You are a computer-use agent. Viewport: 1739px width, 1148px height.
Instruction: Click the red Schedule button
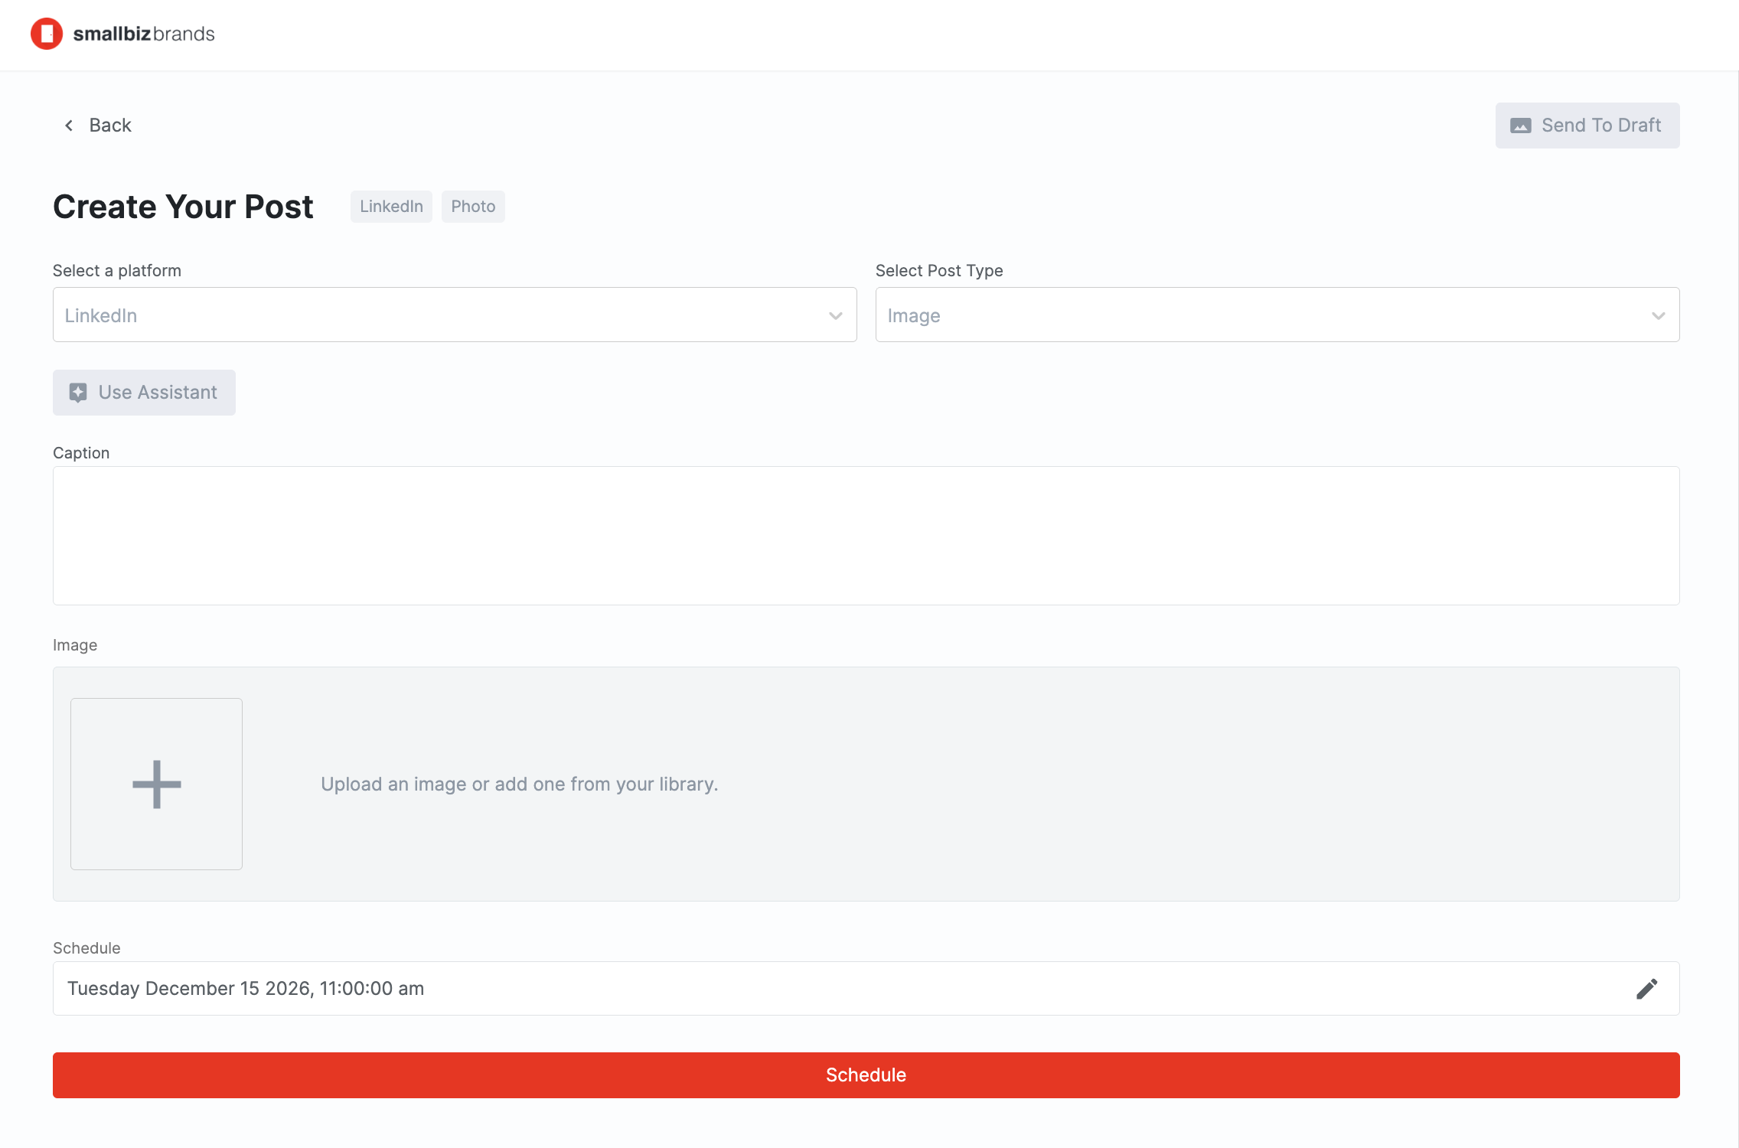tap(866, 1075)
